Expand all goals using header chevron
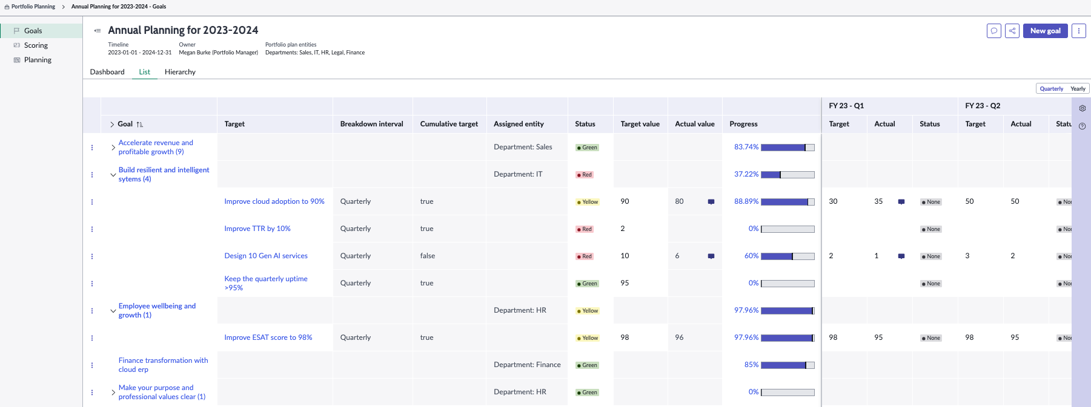This screenshot has height=407, width=1091. pos(112,125)
